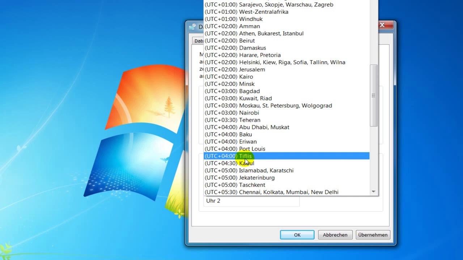
Task: Choose the highlighted Tiflis entry
Action: point(286,156)
